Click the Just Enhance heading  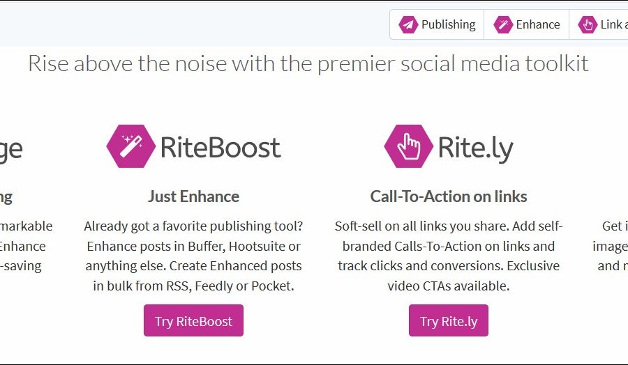point(193,196)
